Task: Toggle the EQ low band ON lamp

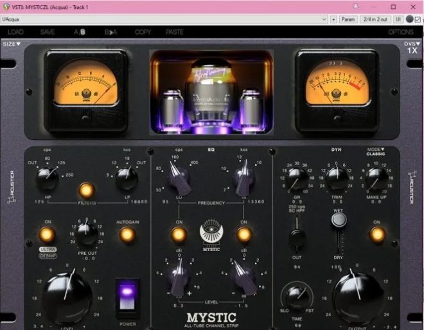Action: pos(179,234)
